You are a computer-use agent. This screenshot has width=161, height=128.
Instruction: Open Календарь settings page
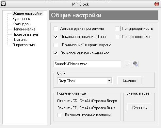22,24
